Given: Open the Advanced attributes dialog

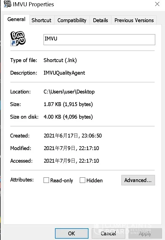Looking at the screenshot, I should point(138,180).
